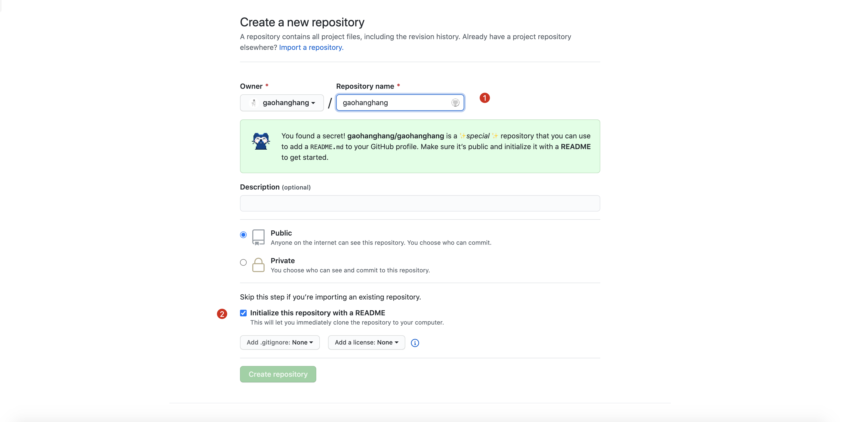
Task: Click the blue mascot cat icon
Action: coord(261,141)
